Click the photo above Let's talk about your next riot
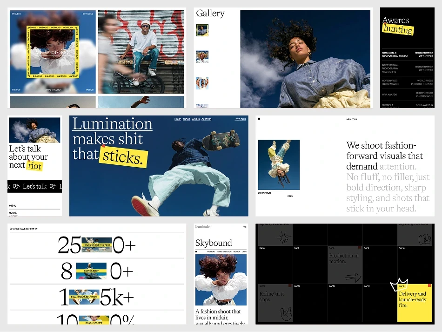Viewport: 442px width, 332px height. pyautogui.click(x=34, y=130)
